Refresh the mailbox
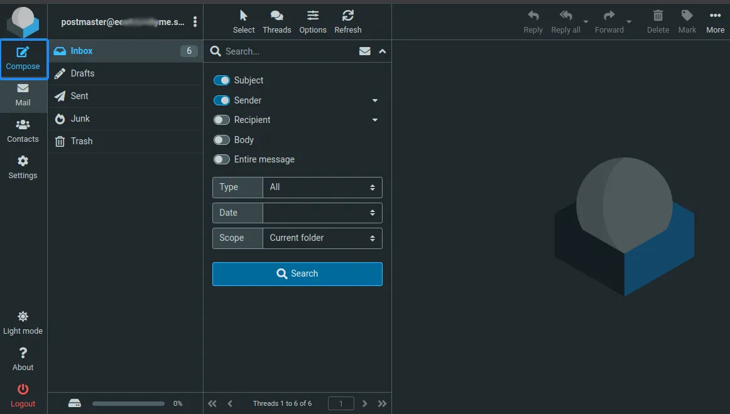Viewport: 730px width, 414px height. coord(348,22)
